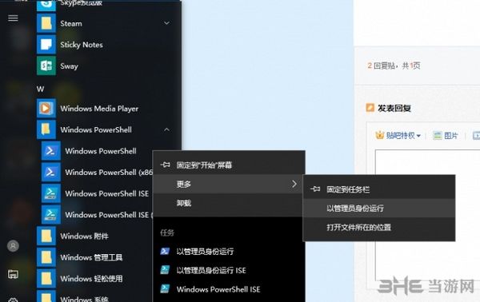Click the 贴吧特权 link
This screenshot has height=302, width=480.
click(x=401, y=135)
